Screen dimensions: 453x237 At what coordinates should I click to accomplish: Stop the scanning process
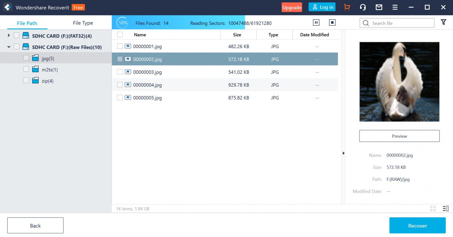click(332, 23)
